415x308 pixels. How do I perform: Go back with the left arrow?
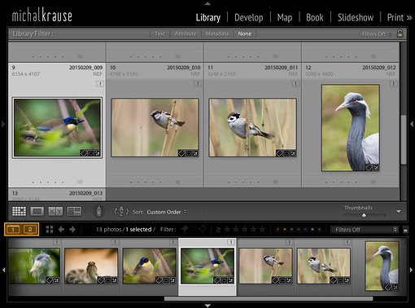click(61, 230)
